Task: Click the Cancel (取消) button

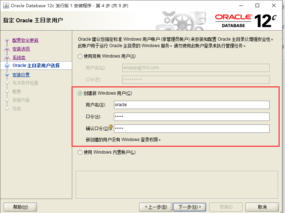Action: point(262,207)
